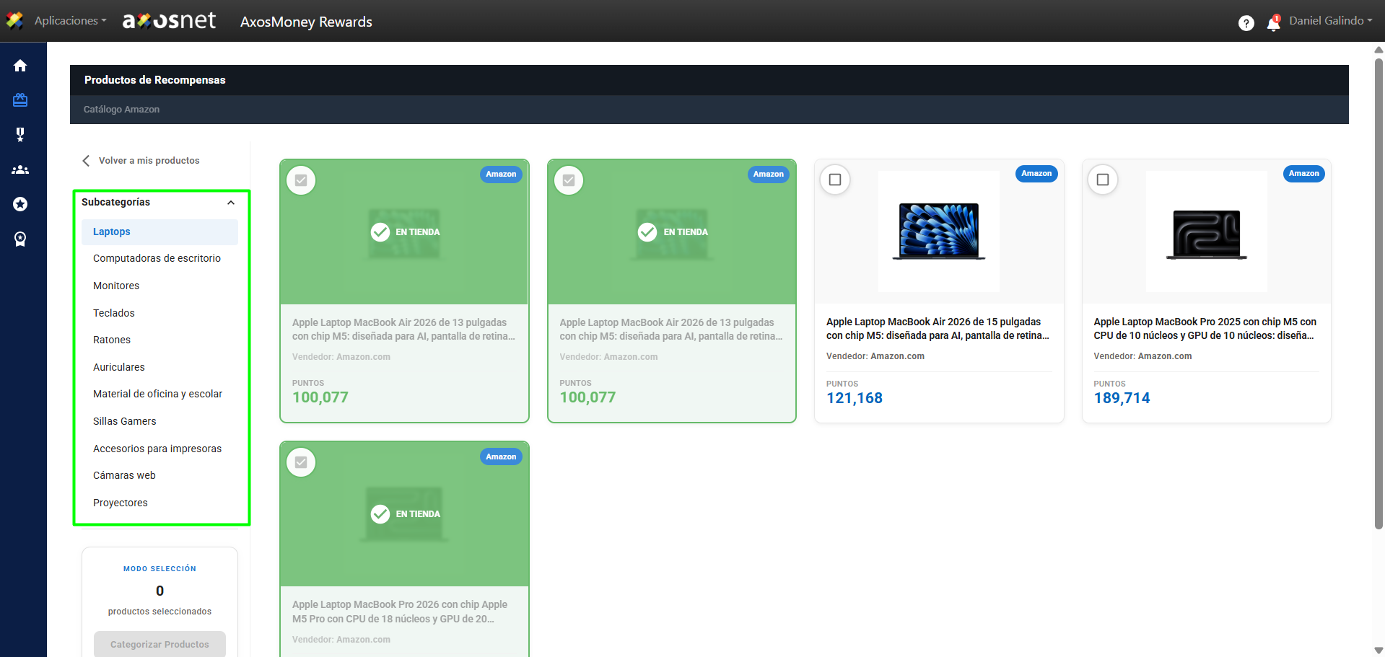Expand the Daniel Galindo user menu
1385x657 pixels.
coord(1330,21)
